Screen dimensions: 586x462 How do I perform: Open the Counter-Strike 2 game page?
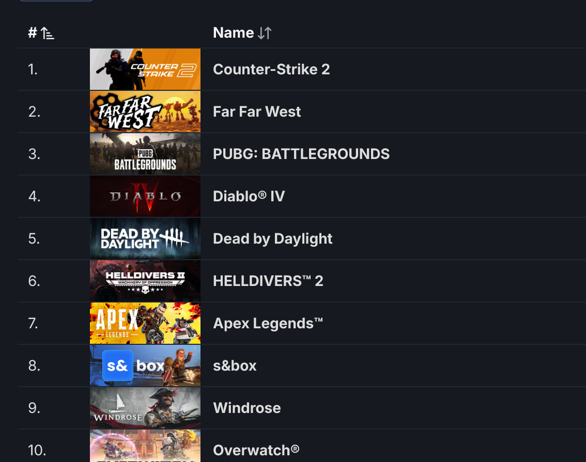(271, 69)
